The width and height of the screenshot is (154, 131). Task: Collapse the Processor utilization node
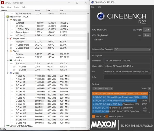tap(11, 64)
